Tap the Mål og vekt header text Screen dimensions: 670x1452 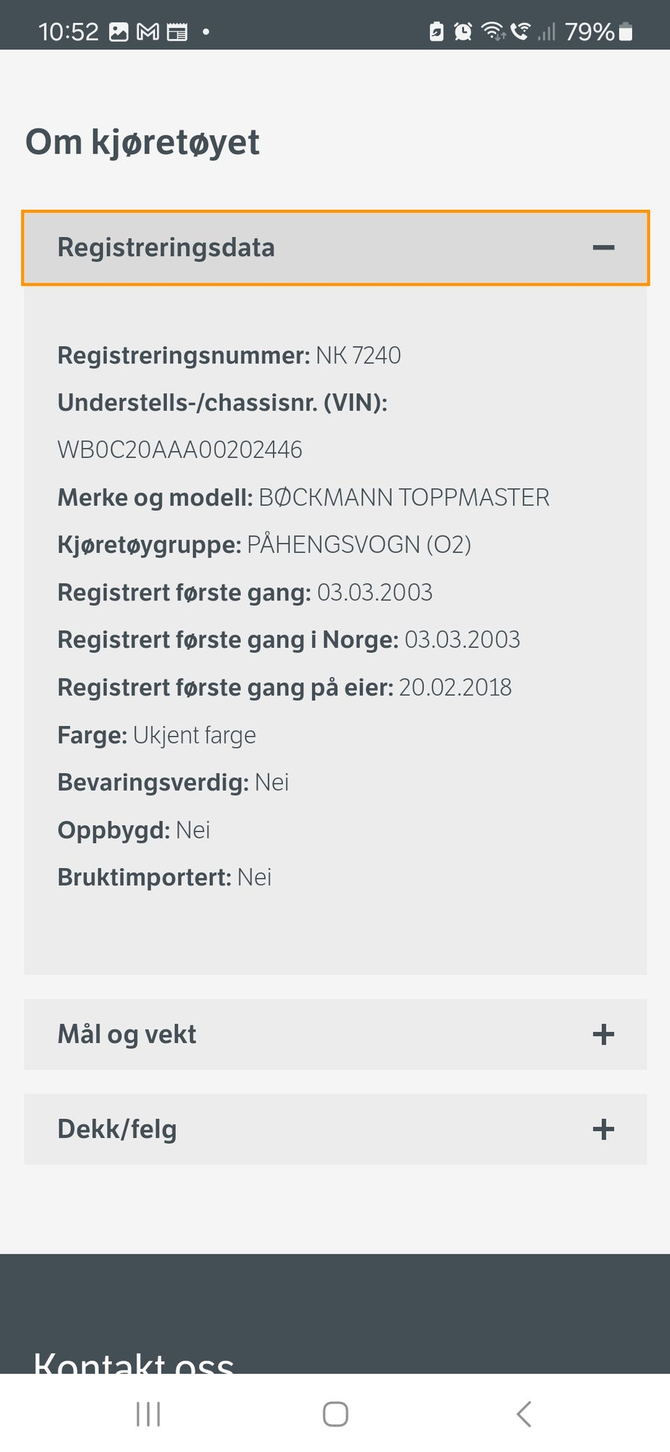tap(127, 1035)
